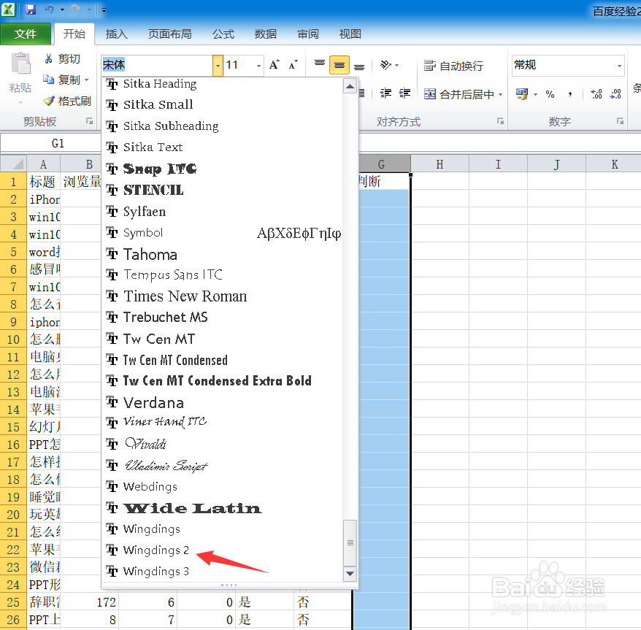The image size is (641, 630).
Task: Switch to the 审阅 (Review) tab
Action: [x=308, y=34]
